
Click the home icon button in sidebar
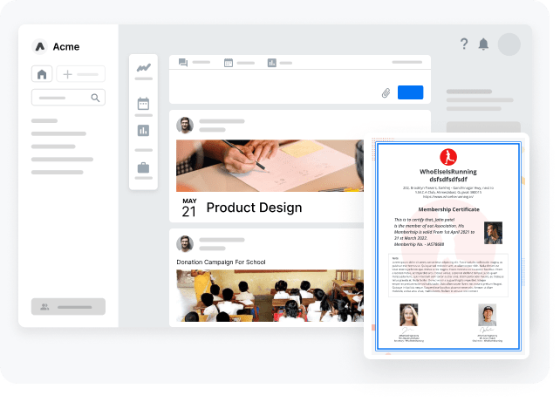click(41, 74)
